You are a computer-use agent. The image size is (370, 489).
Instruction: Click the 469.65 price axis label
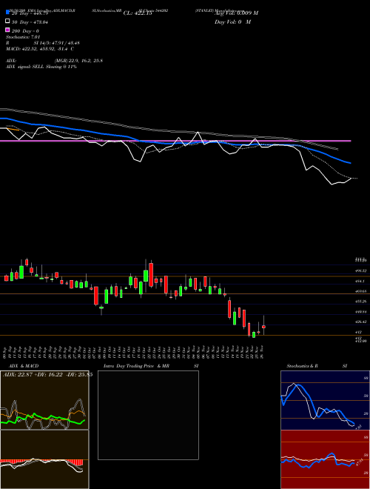[x=361, y=291]
